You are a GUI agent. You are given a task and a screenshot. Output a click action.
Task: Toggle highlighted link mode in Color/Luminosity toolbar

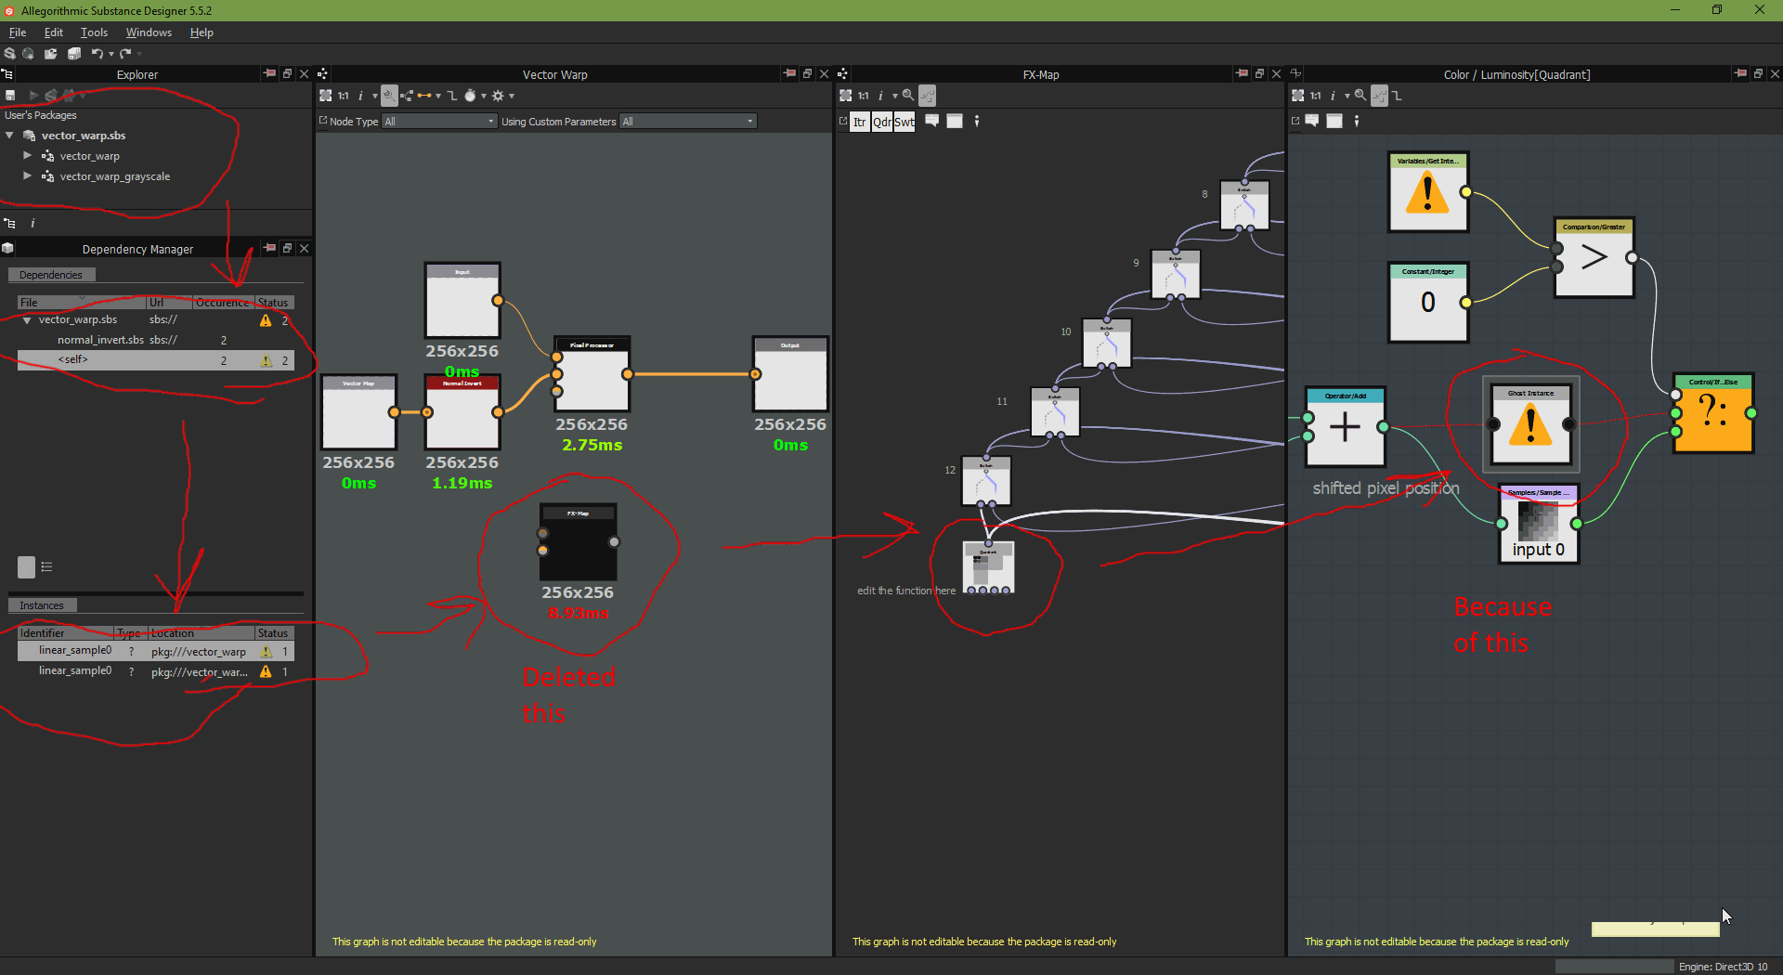coord(1380,96)
